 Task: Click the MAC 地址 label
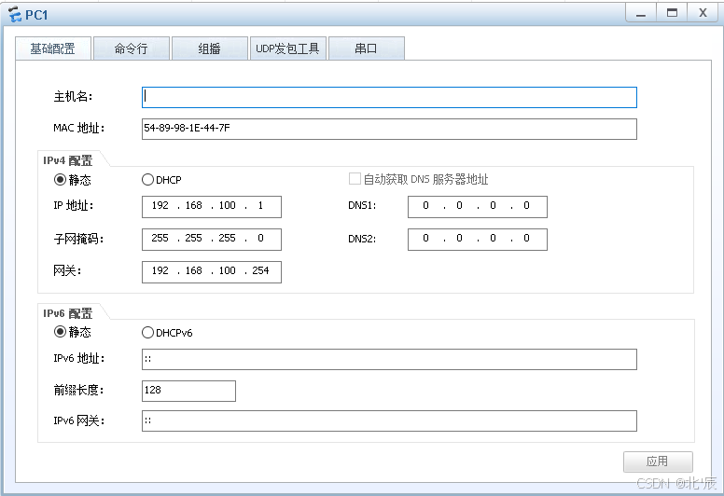pos(79,128)
